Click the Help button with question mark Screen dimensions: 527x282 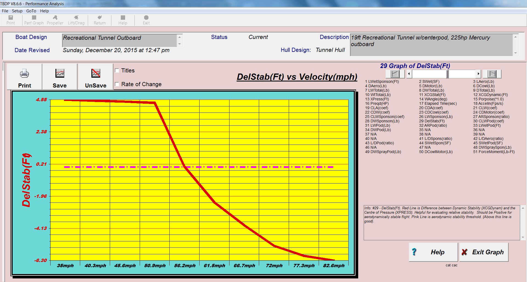tap(433, 252)
